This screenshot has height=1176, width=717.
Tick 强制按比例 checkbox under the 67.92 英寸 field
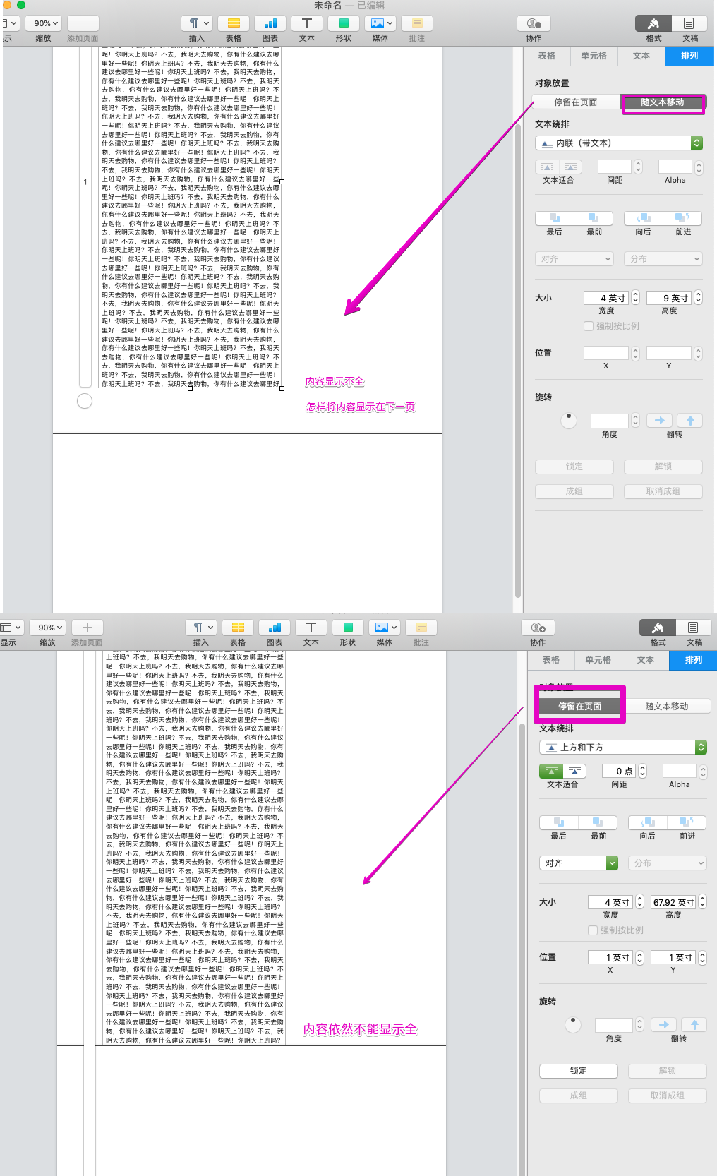click(x=593, y=930)
